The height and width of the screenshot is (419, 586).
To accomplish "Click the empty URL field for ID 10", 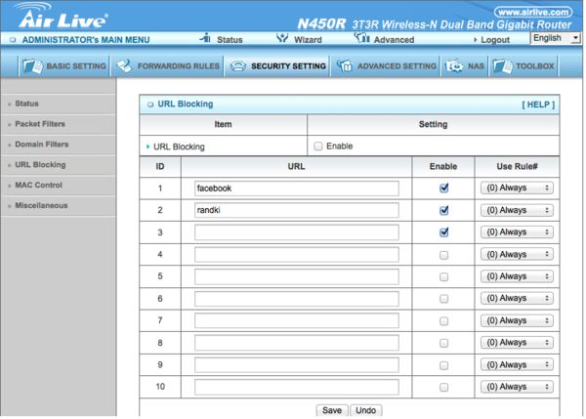I will (296, 387).
